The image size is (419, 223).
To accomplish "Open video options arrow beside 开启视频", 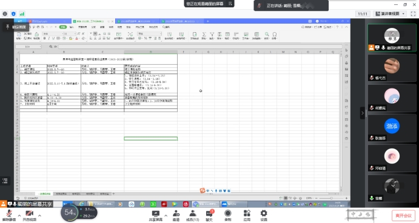I will [39, 216].
